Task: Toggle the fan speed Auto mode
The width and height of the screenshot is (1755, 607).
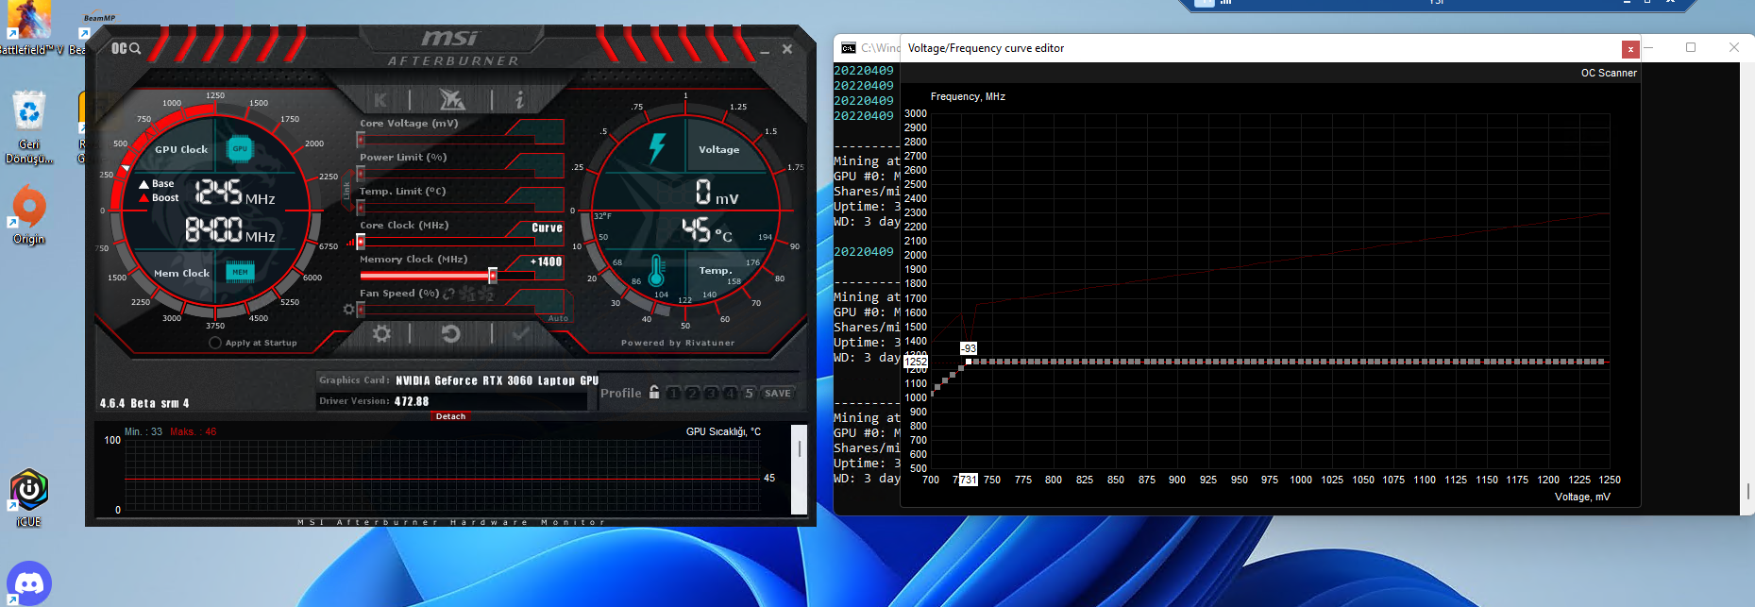Action: [558, 318]
